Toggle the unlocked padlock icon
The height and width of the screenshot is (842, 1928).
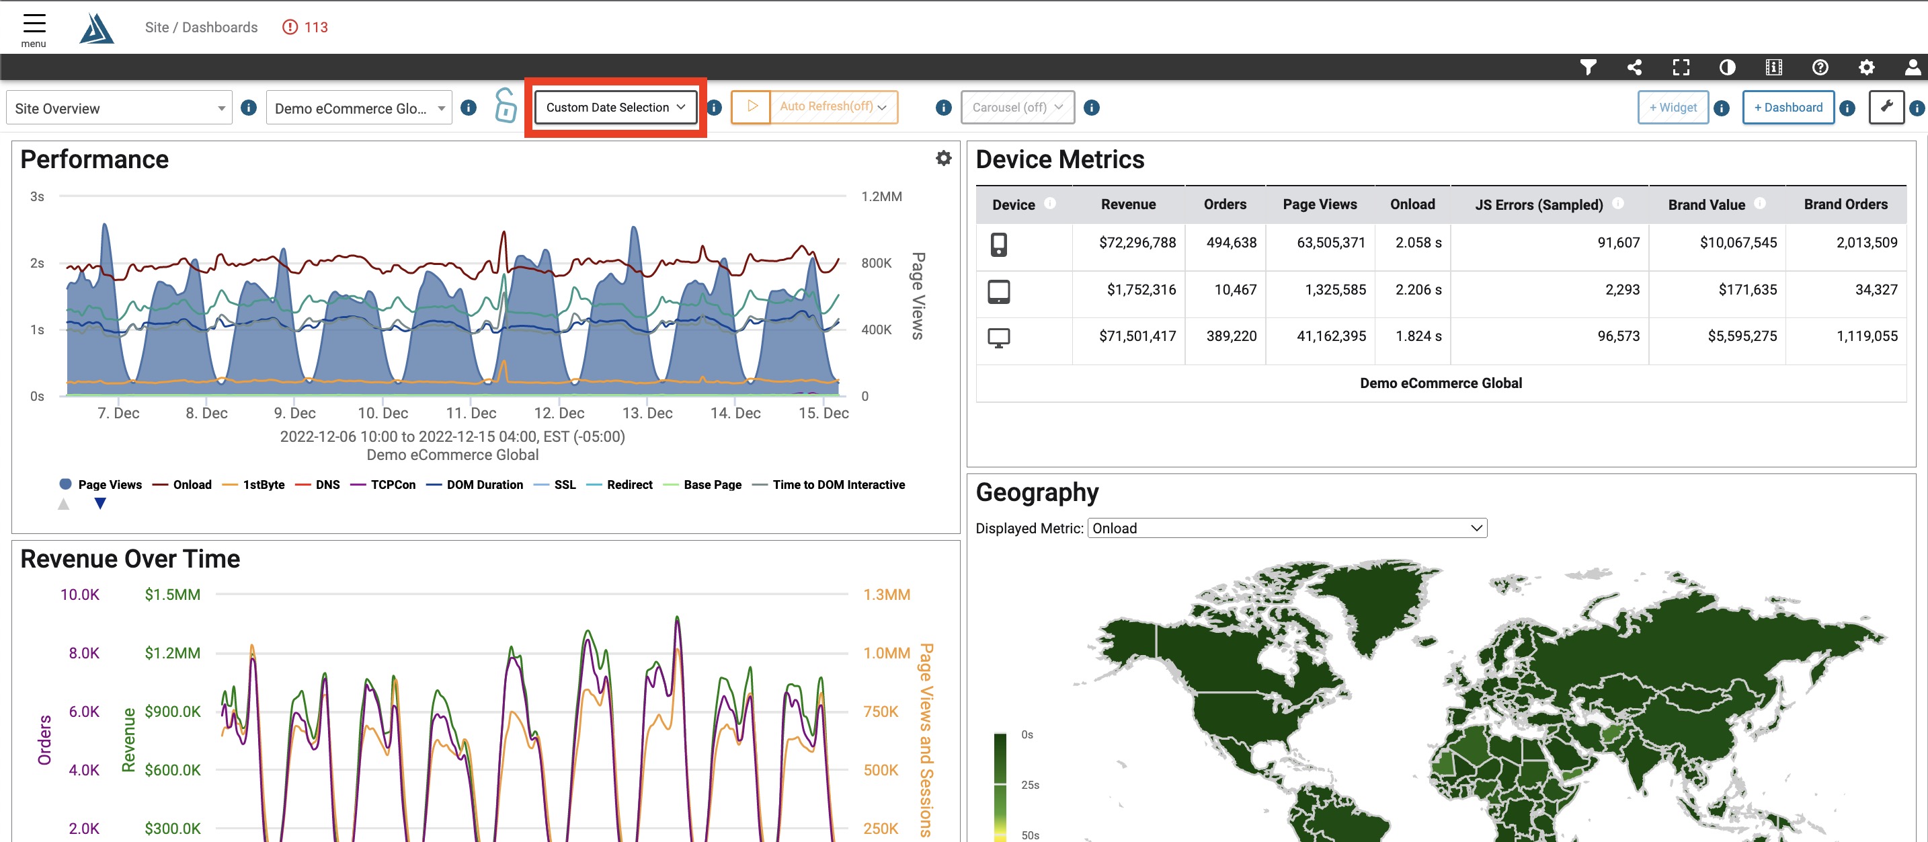[506, 106]
